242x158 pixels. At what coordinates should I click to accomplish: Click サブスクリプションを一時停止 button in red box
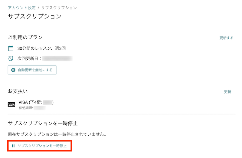point(40,146)
